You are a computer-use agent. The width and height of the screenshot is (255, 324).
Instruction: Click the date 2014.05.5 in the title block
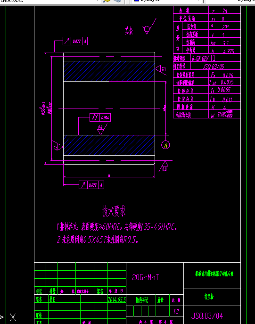pyautogui.click(x=117, y=299)
